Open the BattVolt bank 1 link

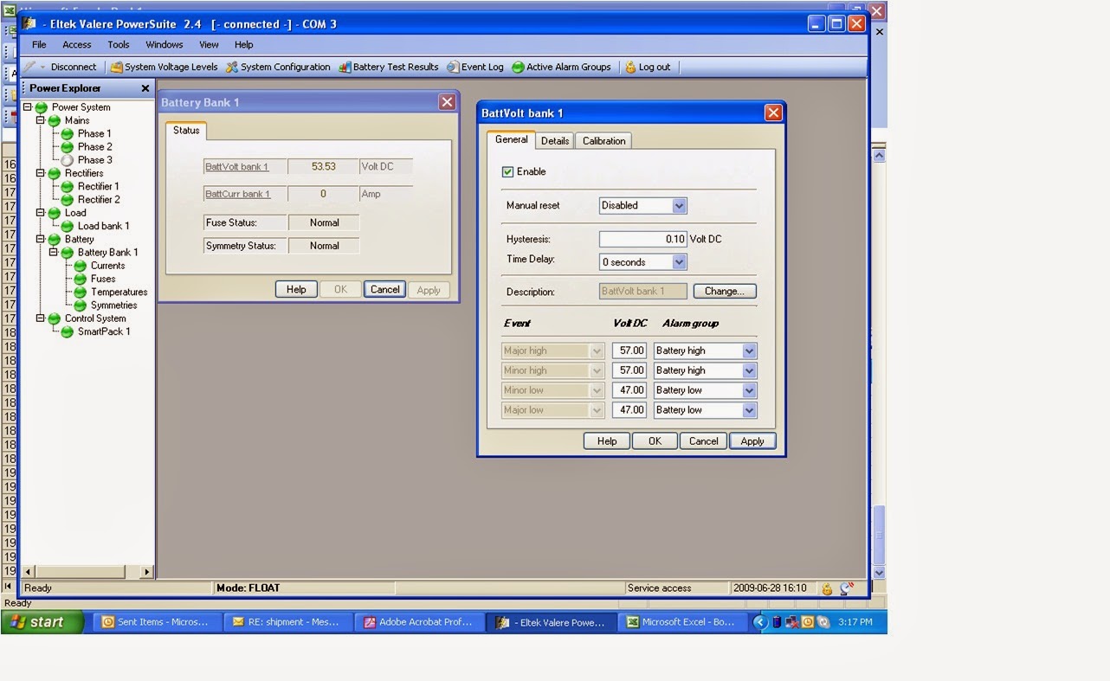point(237,167)
